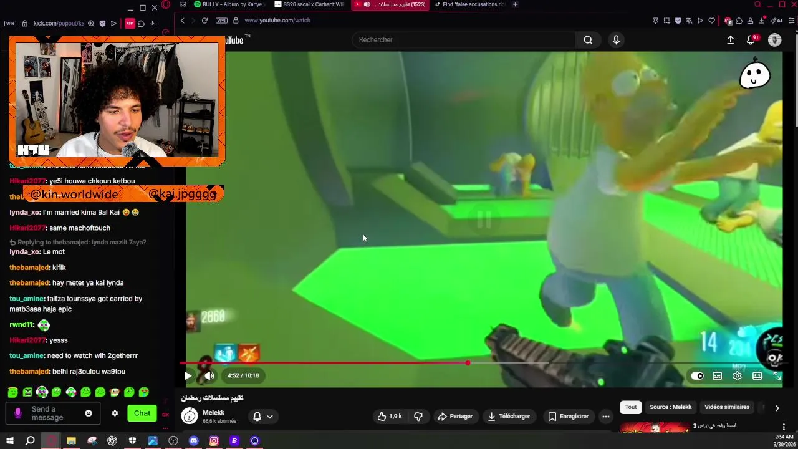
Task: Click purple microphone in Kick chat box
Action: point(17,413)
